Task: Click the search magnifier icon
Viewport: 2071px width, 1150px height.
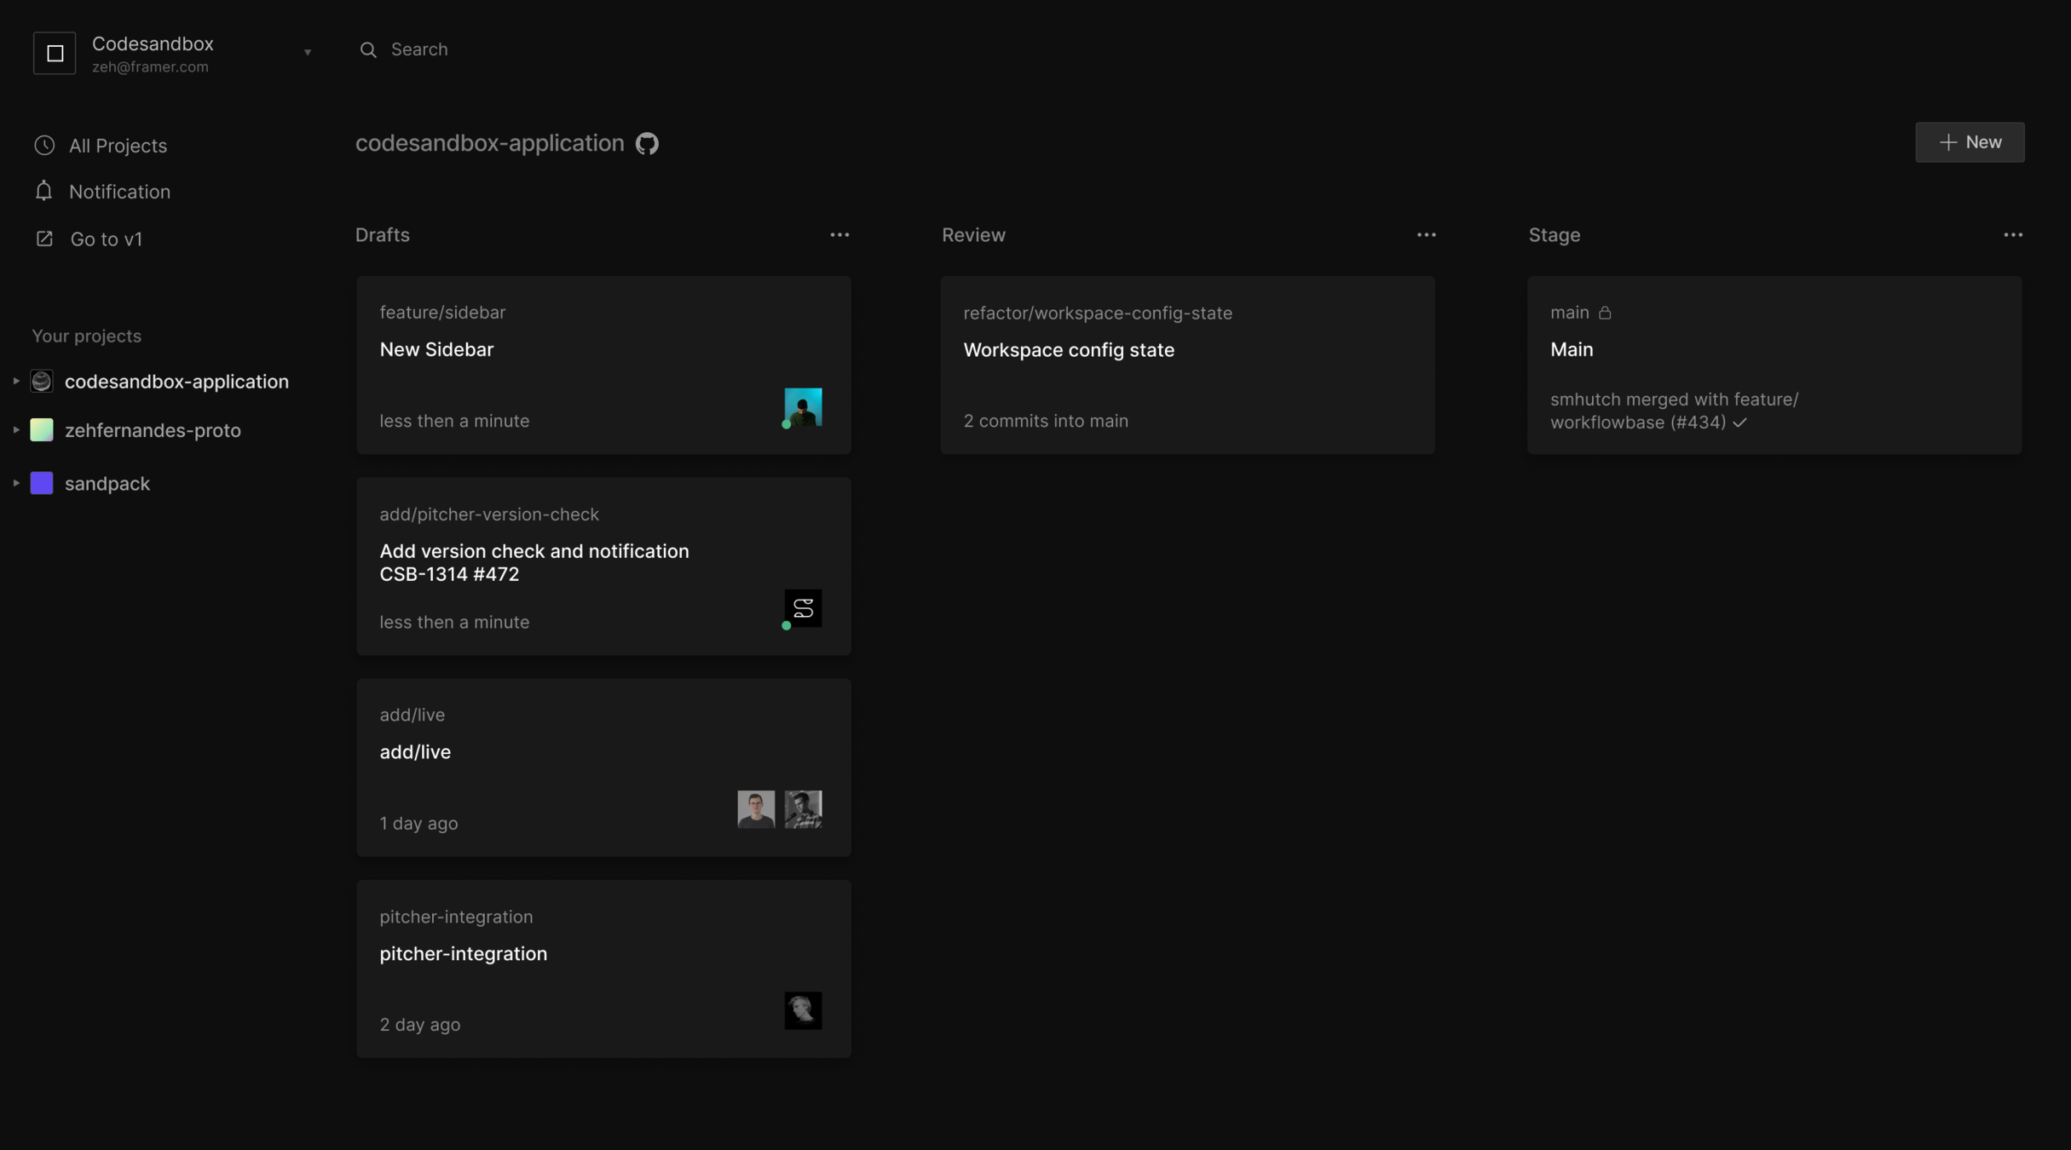Action: point(368,50)
